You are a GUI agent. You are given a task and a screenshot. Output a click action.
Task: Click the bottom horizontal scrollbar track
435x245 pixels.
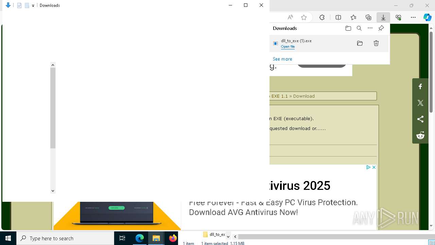point(336,236)
